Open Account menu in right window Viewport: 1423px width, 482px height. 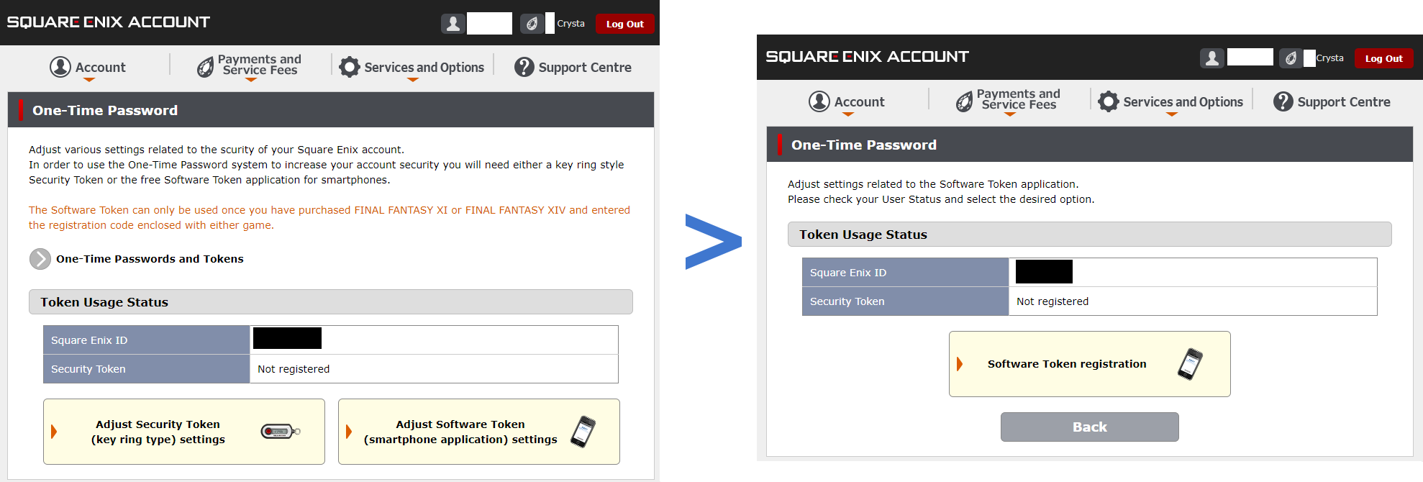click(x=847, y=101)
